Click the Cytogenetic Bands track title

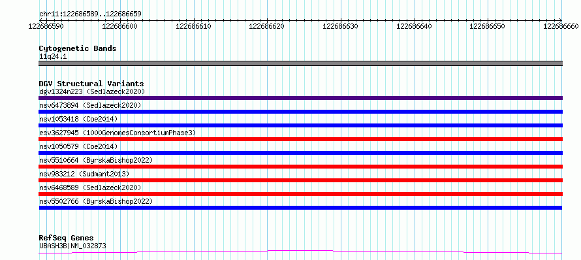click(78, 48)
